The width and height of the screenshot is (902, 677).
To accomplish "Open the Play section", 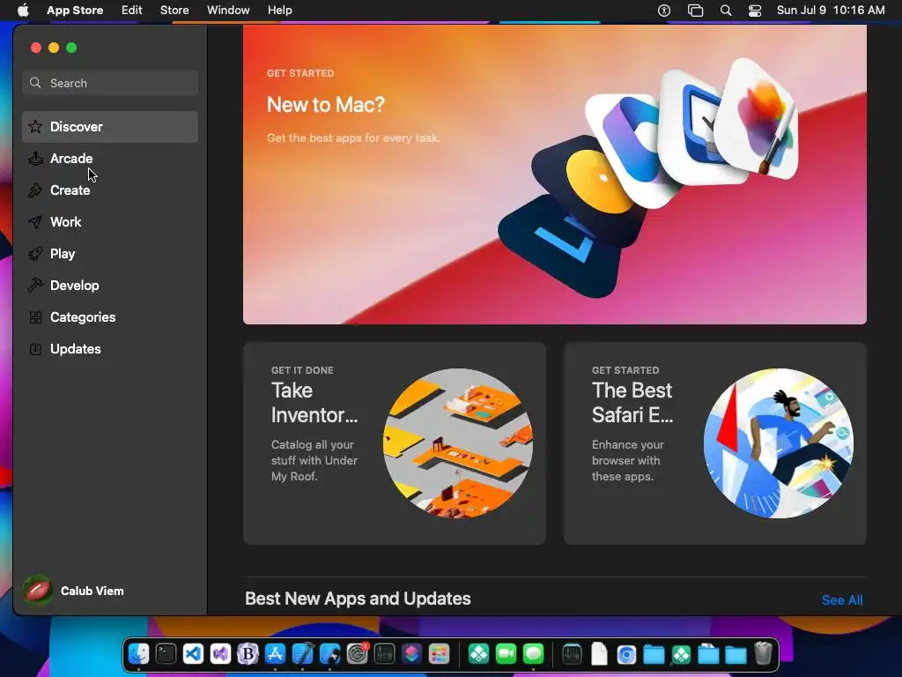I will tap(110, 253).
